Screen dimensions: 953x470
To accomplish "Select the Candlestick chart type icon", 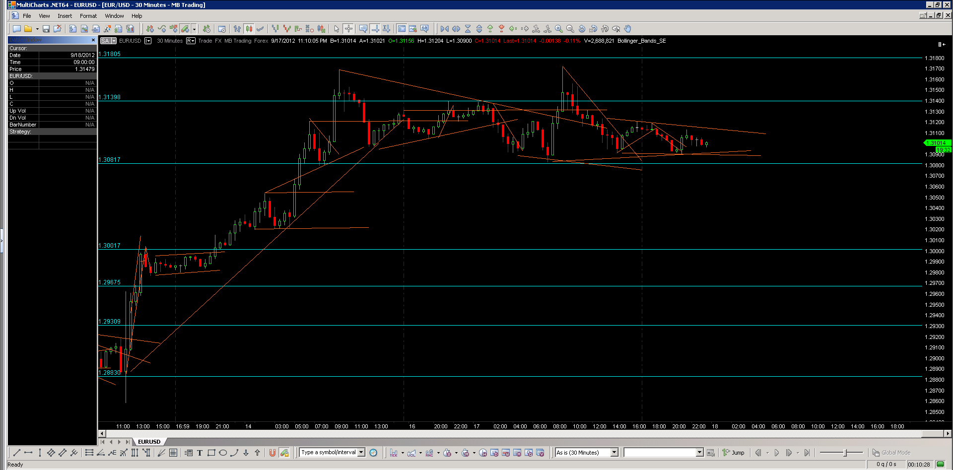I will (x=249, y=29).
